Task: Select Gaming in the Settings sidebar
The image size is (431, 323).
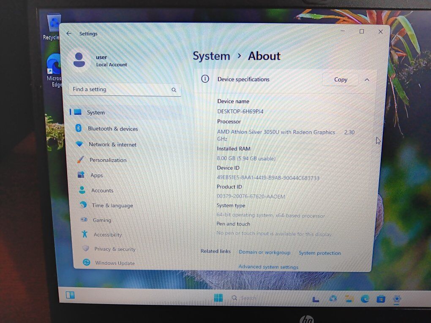Action: (102, 220)
